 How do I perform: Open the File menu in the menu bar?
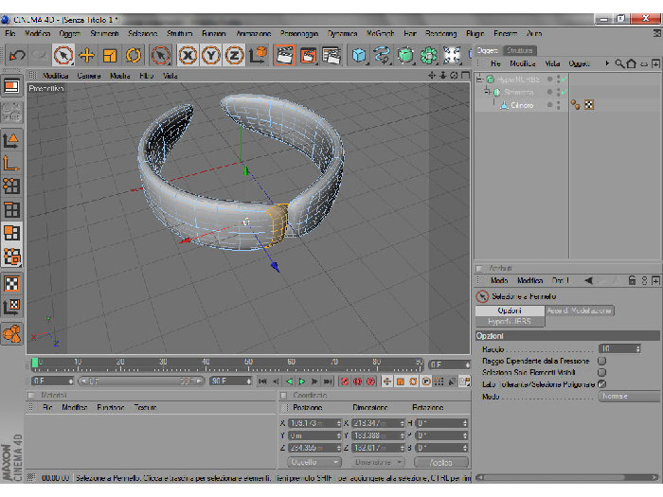click(x=10, y=33)
